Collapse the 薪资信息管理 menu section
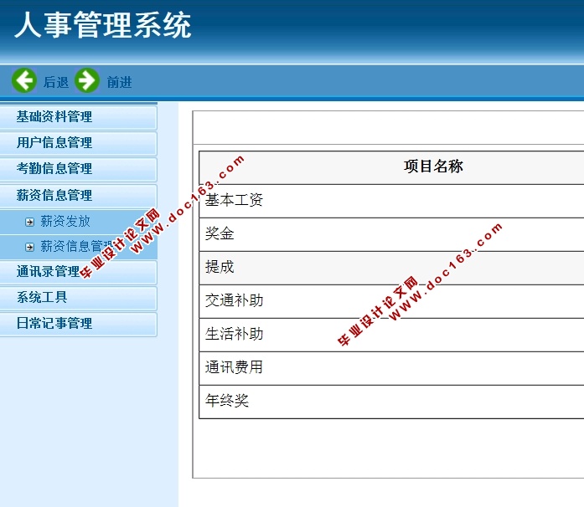Screen dimensions: 584x507 (78, 196)
